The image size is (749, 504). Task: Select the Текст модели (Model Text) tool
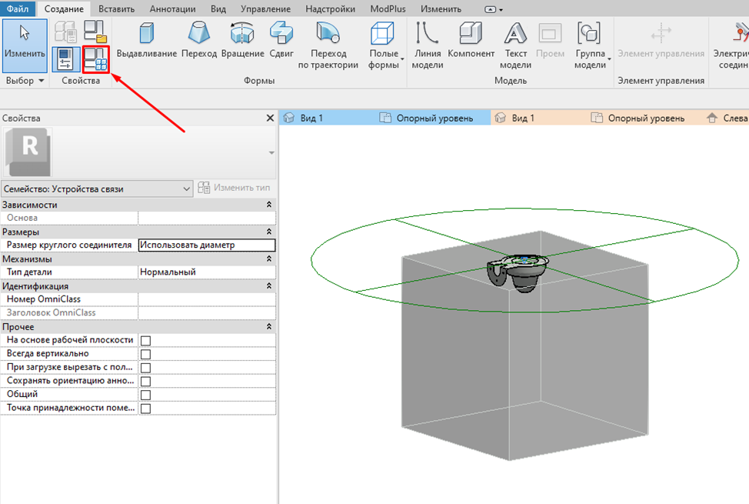[x=515, y=35]
